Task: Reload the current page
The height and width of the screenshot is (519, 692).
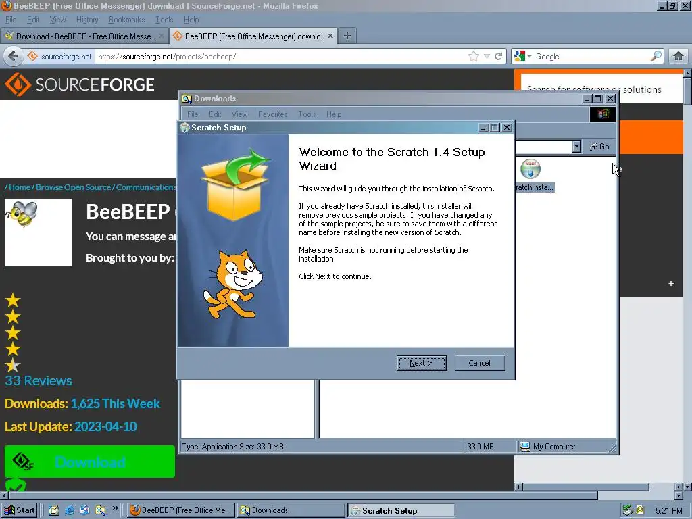Action: click(498, 56)
